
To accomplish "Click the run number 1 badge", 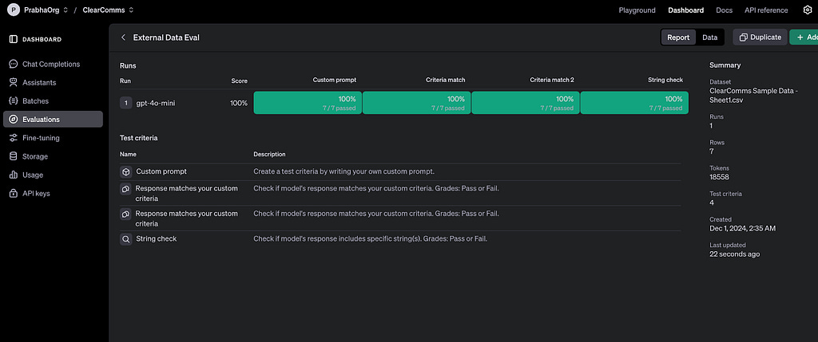I will point(125,103).
